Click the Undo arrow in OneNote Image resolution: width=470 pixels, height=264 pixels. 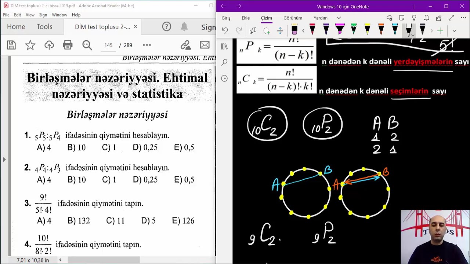(x=225, y=31)
